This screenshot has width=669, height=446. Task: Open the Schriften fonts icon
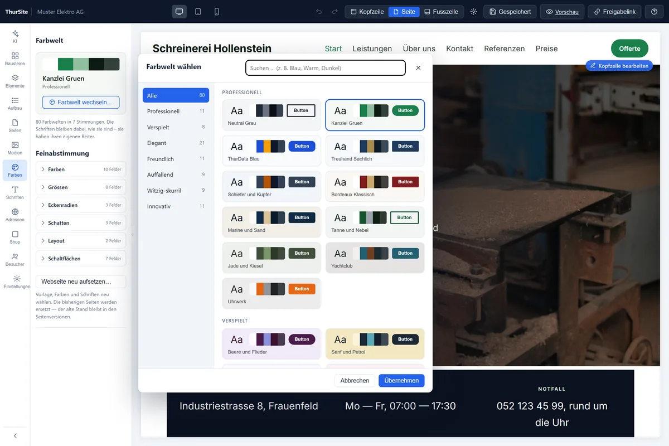point(15,192)
